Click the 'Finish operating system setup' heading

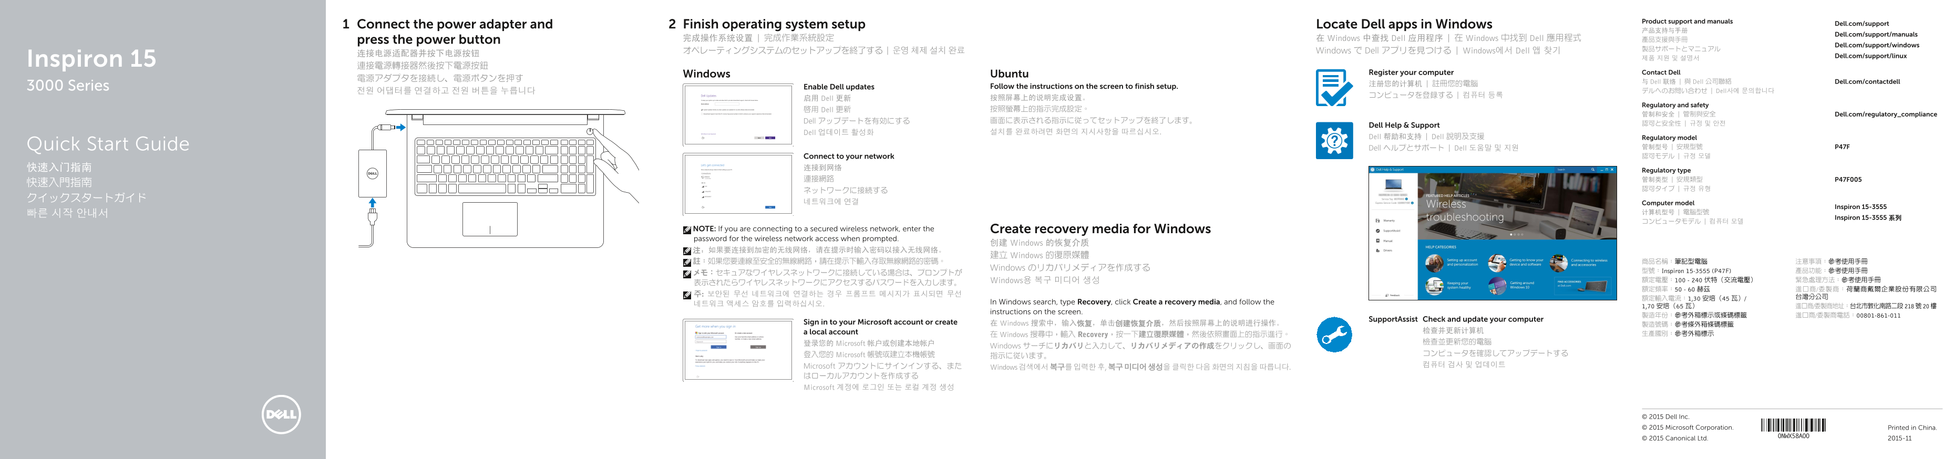774,24
